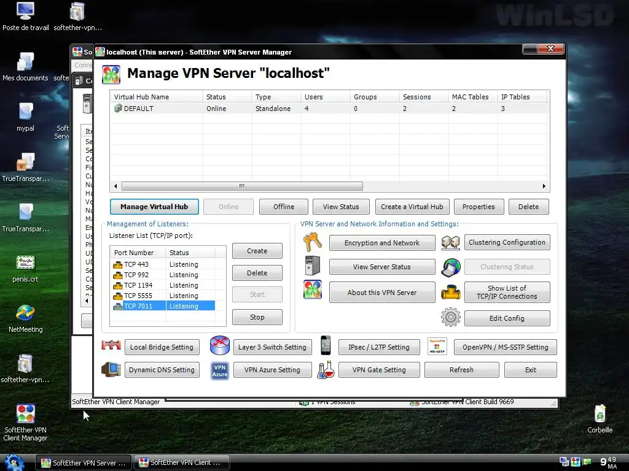Screen dimensions: 629x471
Task: Click the Start menu orb
Action: coord(15,462)
